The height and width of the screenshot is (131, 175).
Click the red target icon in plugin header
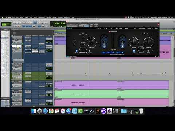click(158, 24)
